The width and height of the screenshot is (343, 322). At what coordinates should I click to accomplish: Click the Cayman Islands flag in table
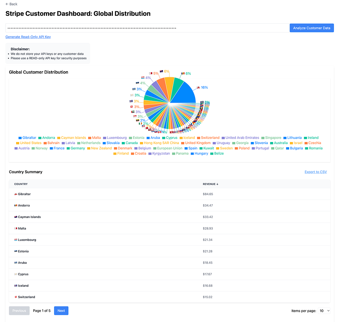click(x=16, y=217)
